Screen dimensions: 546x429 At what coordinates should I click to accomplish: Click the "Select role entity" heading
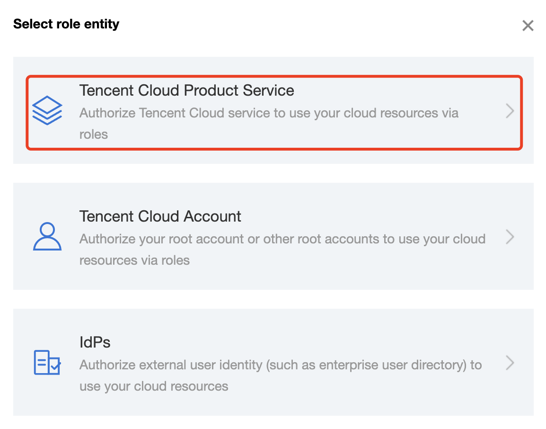[66, 24]
